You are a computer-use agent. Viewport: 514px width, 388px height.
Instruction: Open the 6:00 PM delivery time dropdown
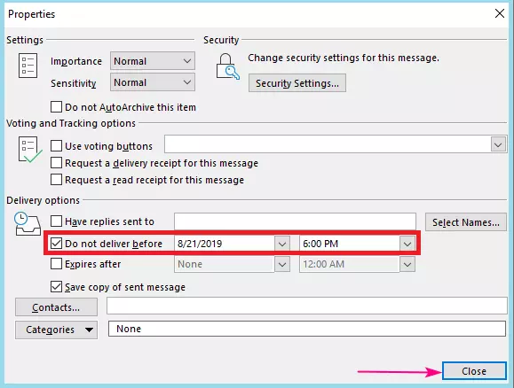click(x=407, y=244)
